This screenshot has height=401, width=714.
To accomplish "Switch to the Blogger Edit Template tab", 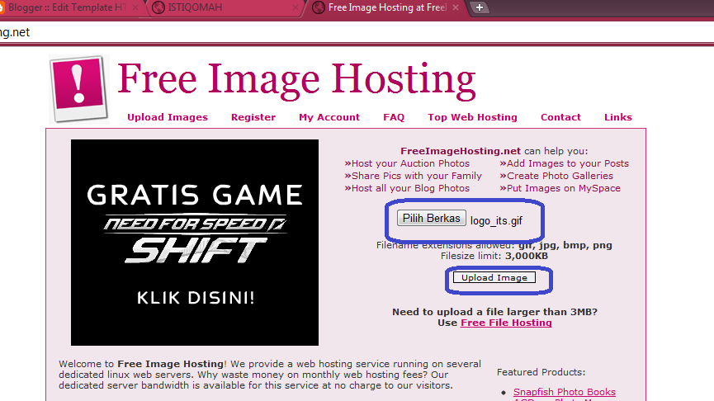I will (x=69, y=7).
